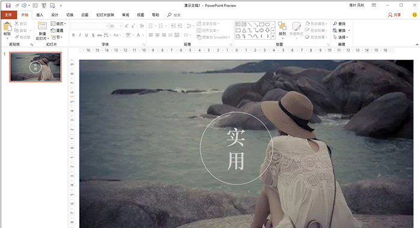Select the Rectangle shape in gallery
The width and height of the screenshot is (420, 228).
coord(262,25)
